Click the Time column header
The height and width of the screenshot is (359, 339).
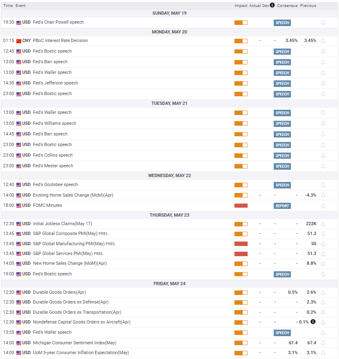[8, 5]
